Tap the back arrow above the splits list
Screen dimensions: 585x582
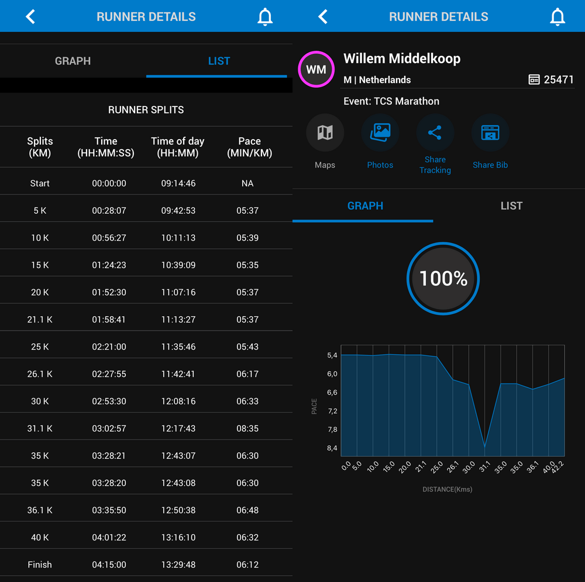[30, 16]
